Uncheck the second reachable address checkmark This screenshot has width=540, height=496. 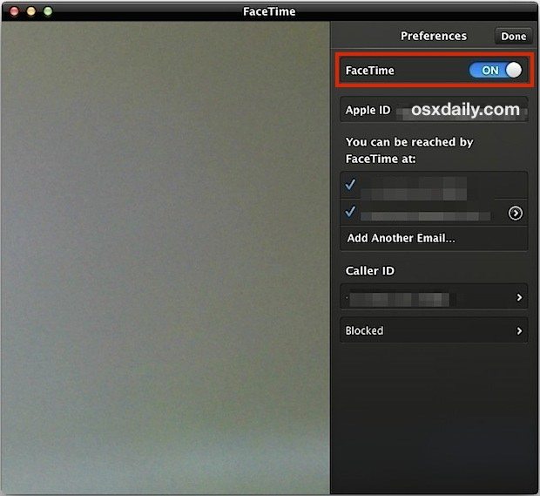point(350,211)
